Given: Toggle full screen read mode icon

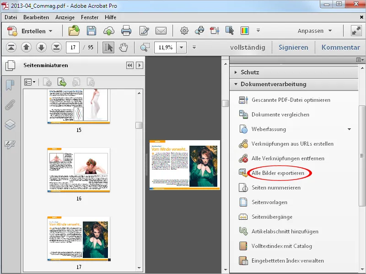Looking at the screenshot, I should (356, 31).
